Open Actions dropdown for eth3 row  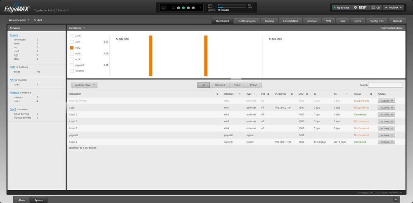coord(387,121)
